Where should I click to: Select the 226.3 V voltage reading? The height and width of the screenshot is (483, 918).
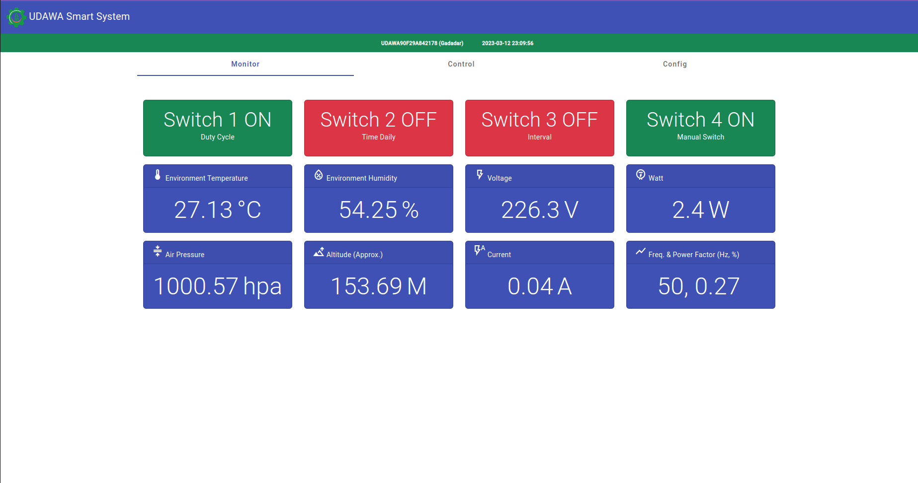[540, 209]
